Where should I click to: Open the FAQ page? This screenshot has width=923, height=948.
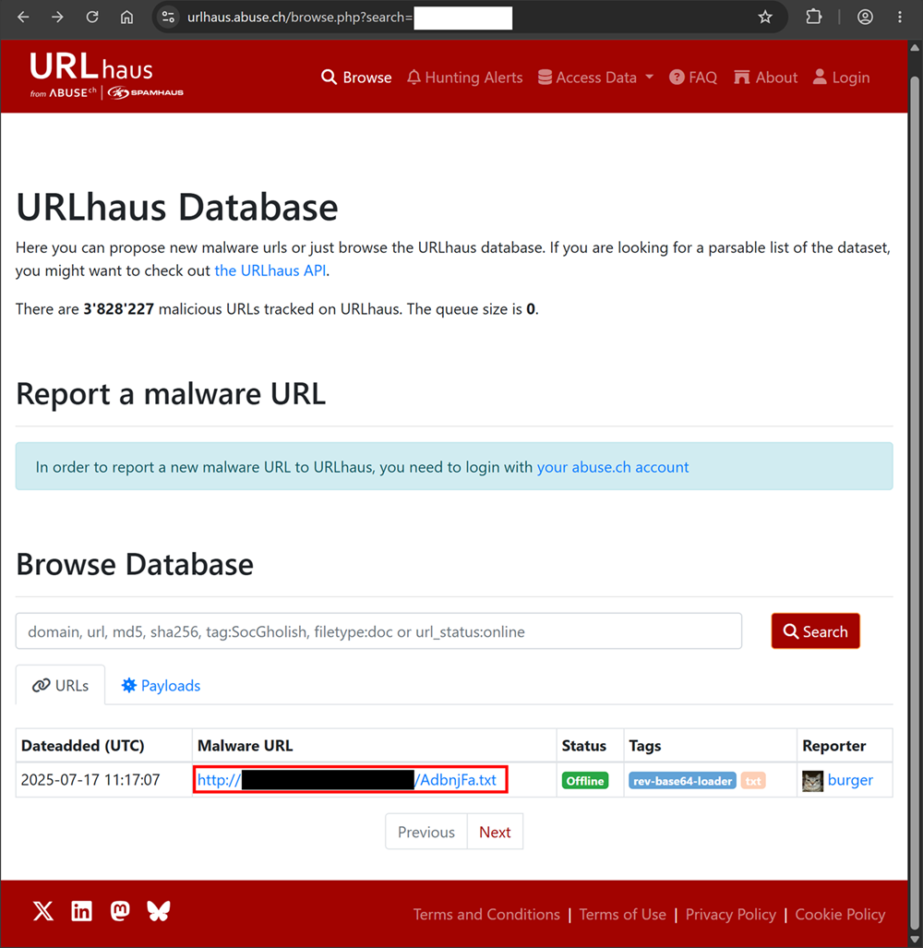pos(692,78)
